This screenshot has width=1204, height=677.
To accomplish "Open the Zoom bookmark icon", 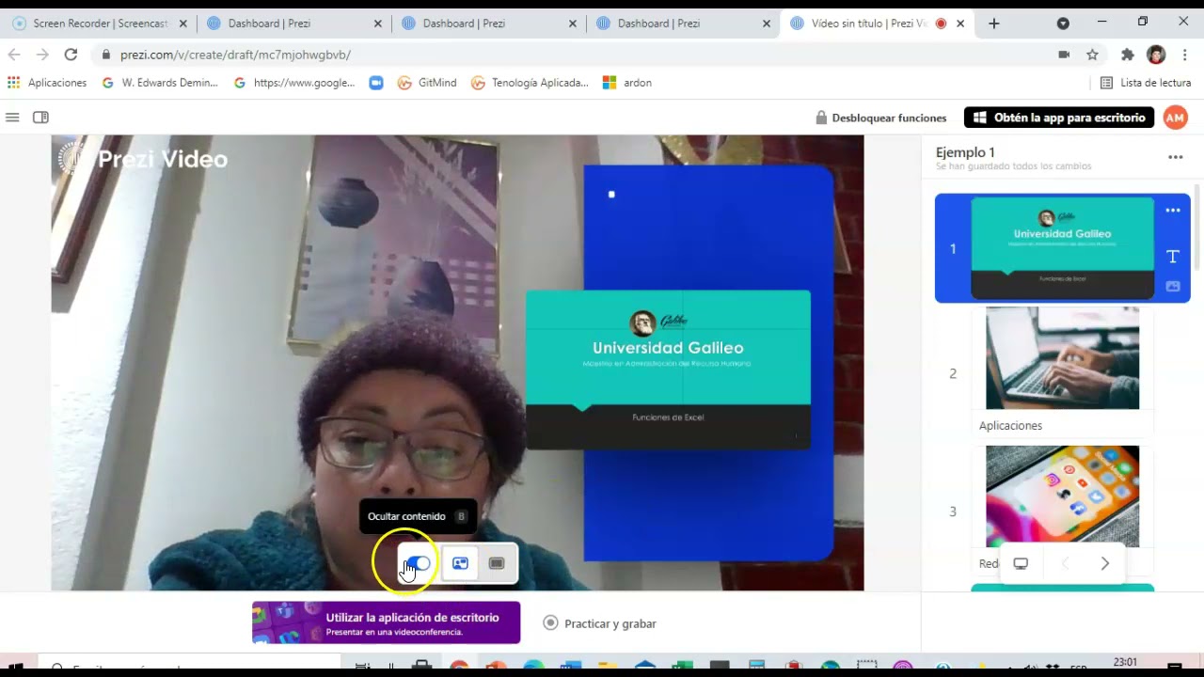I will [376, 83].
